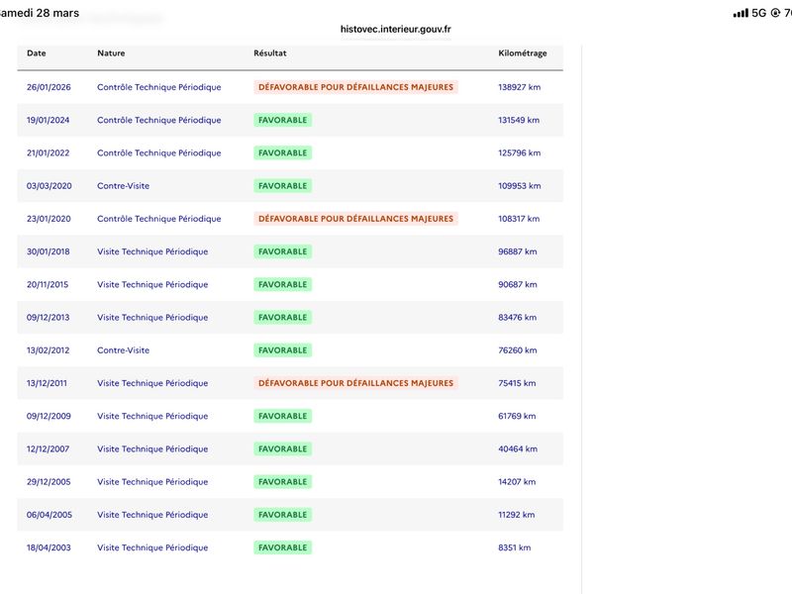Select the 26/01/2026 DÉFAVORABLE POUR DÉFAILLANCES MAJEURES badge
The height and width of the screenshot is (594, 792).
pos(355,87)
